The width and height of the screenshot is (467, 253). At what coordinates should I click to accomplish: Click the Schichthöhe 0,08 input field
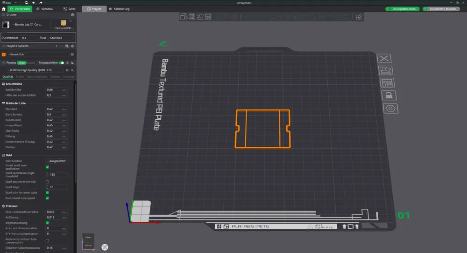57,89
